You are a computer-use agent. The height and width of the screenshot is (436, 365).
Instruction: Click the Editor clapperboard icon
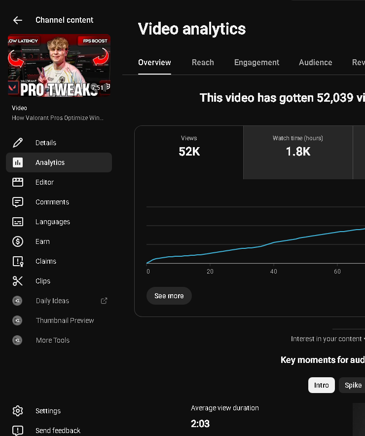point(18,182)
